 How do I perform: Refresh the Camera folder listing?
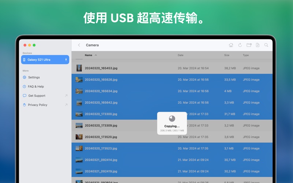[x=240, y=45]
